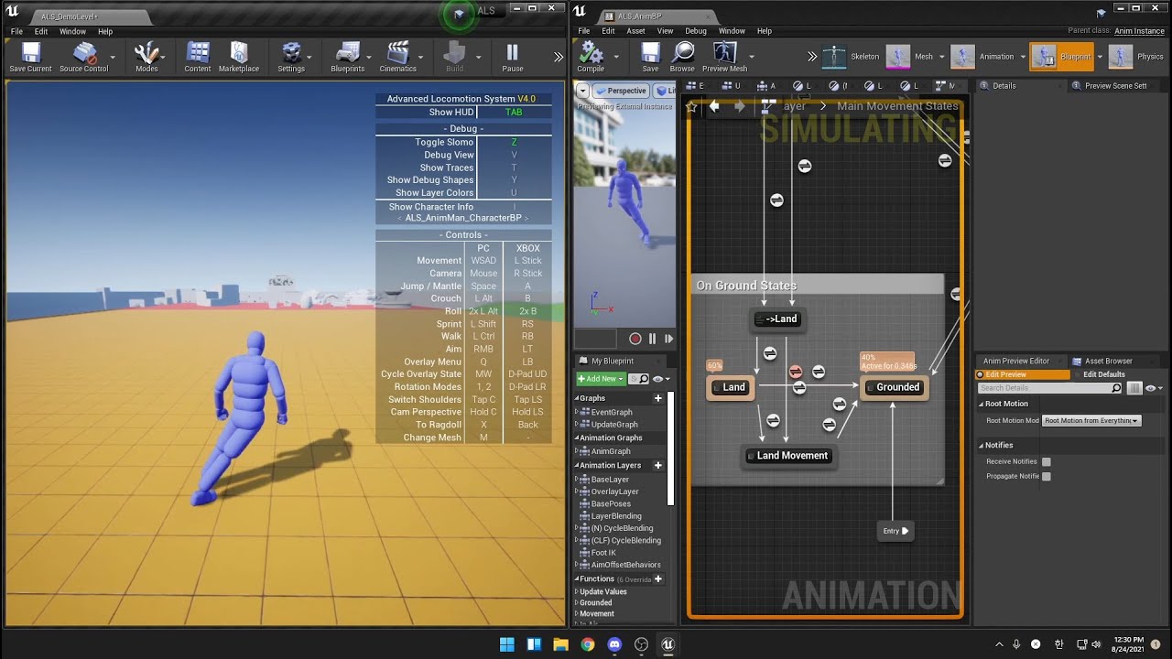
Task: Pause the simulation with Pause icon
Action: (513, 57)
